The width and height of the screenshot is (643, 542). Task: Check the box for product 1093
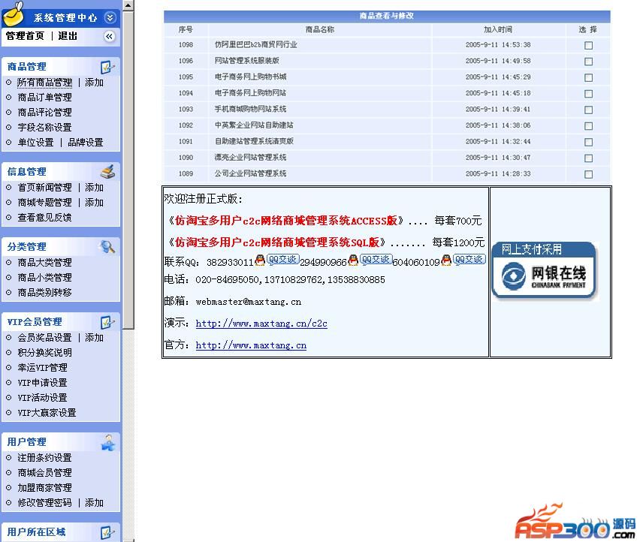[588, 110]
